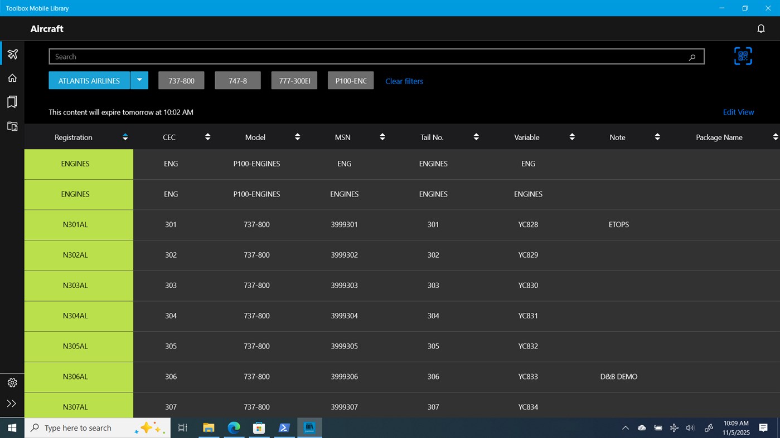Viewport: 780px width, 438px height.
Task: Enable the 777-300EI filter
Action: pos(294,80)
